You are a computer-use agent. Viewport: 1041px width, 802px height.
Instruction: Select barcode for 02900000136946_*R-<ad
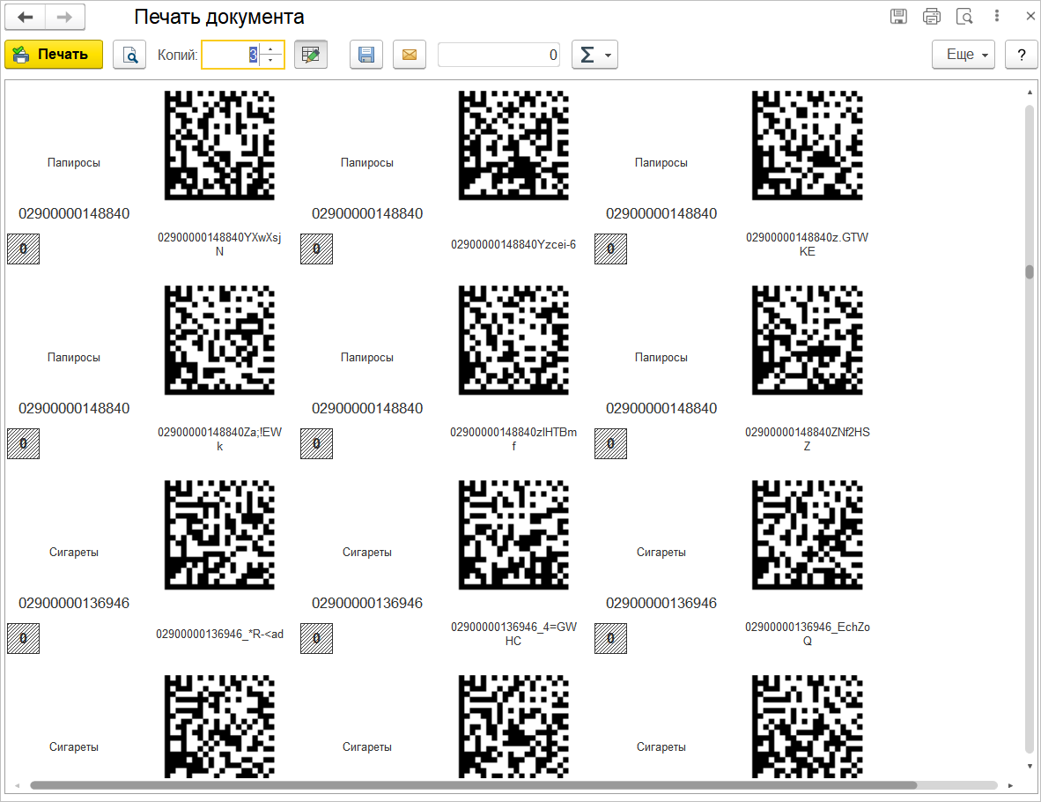tap(220, 535)
